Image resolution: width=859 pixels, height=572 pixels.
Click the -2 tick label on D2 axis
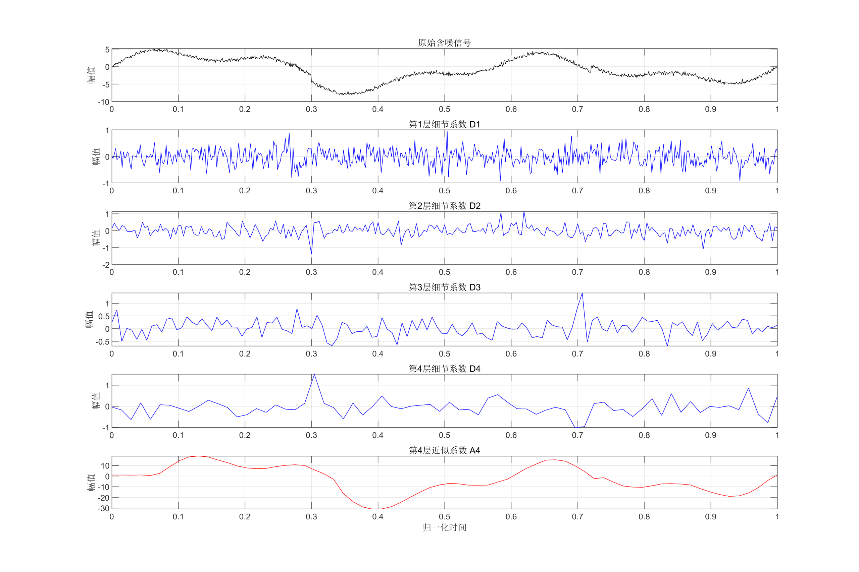[106, 265]
